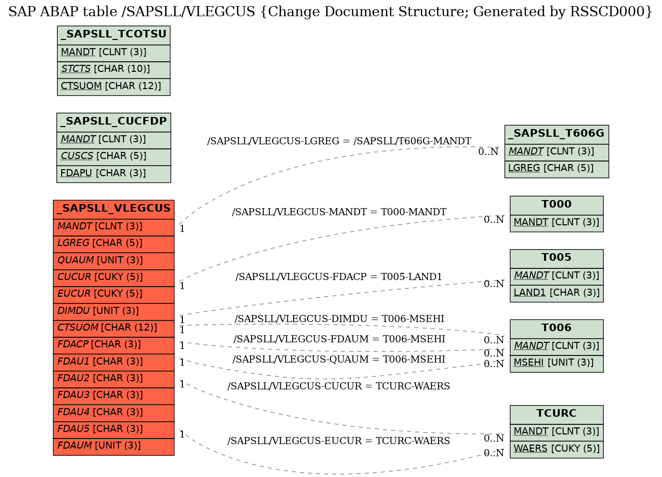This screenshot has width=662, height=477.
Task: Select the FDAU2 [CHAR (3)] field
Action: [x=113, y=379]
